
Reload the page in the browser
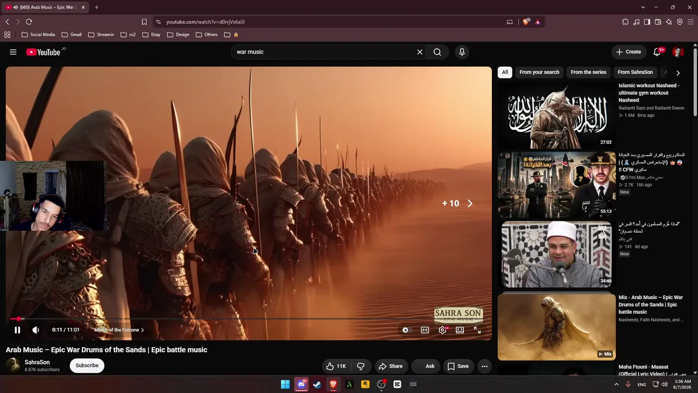click(29, 22)
